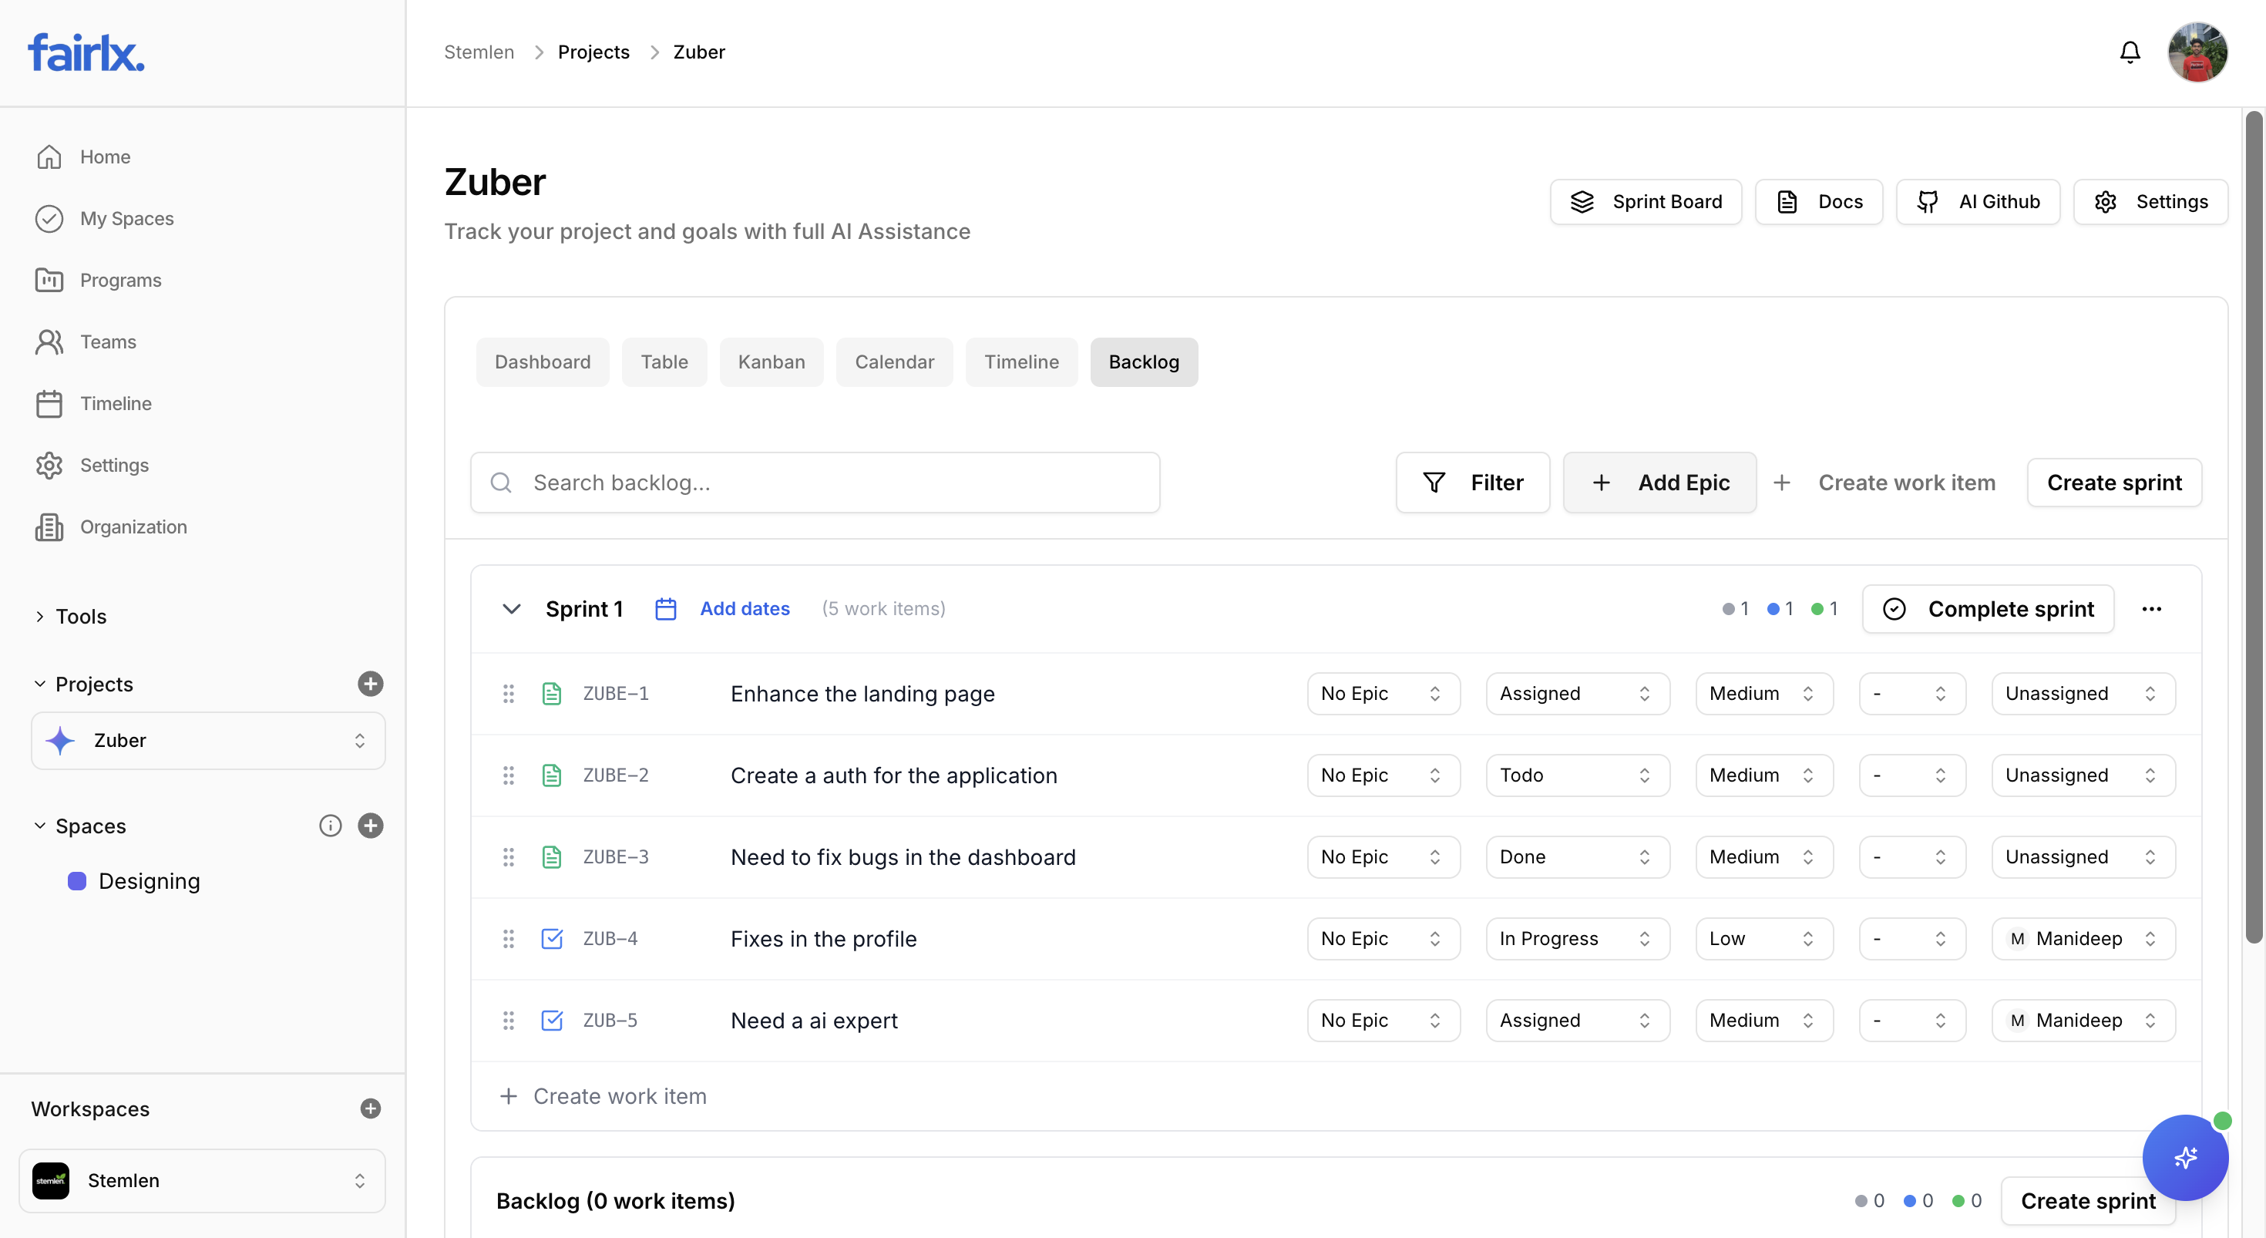Change Todo status on ZUBE-2
This screenshot has width=2266, height=1238.
pyautogui.click(x=1576, y=775)
